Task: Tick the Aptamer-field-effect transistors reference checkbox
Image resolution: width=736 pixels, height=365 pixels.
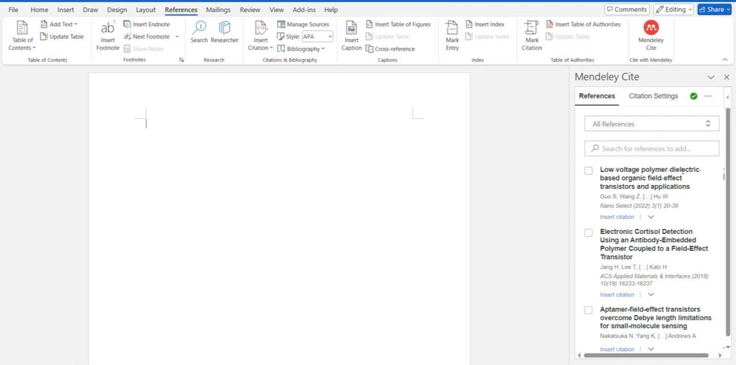Action: (x=588, y=310)
